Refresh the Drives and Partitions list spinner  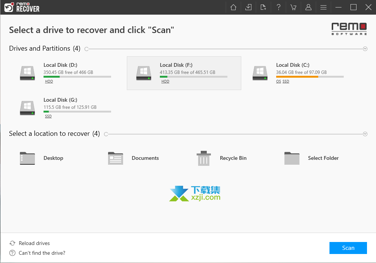pos(87,49)
